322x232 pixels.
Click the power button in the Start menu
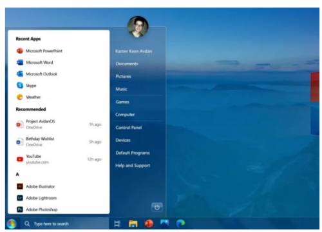(x=157, y=208)
